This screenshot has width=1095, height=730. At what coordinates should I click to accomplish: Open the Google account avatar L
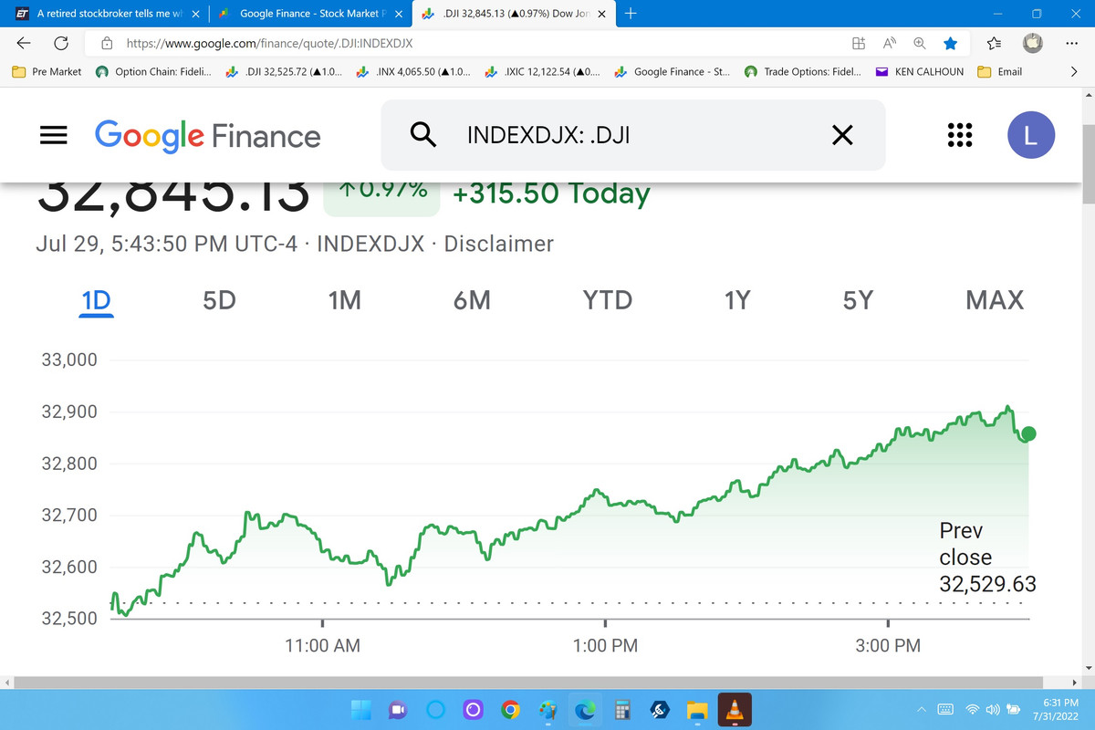1031,135
